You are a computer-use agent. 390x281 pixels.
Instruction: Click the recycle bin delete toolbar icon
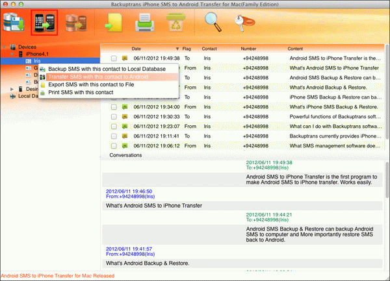pos(175,22)
